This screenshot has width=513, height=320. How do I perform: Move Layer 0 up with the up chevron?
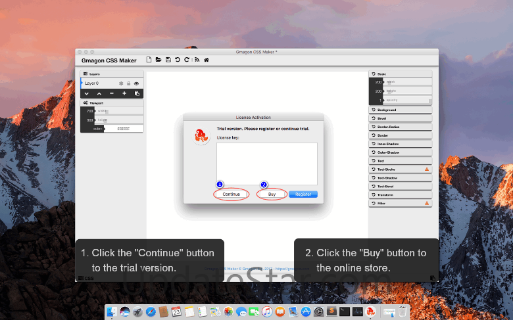(99, 93)
